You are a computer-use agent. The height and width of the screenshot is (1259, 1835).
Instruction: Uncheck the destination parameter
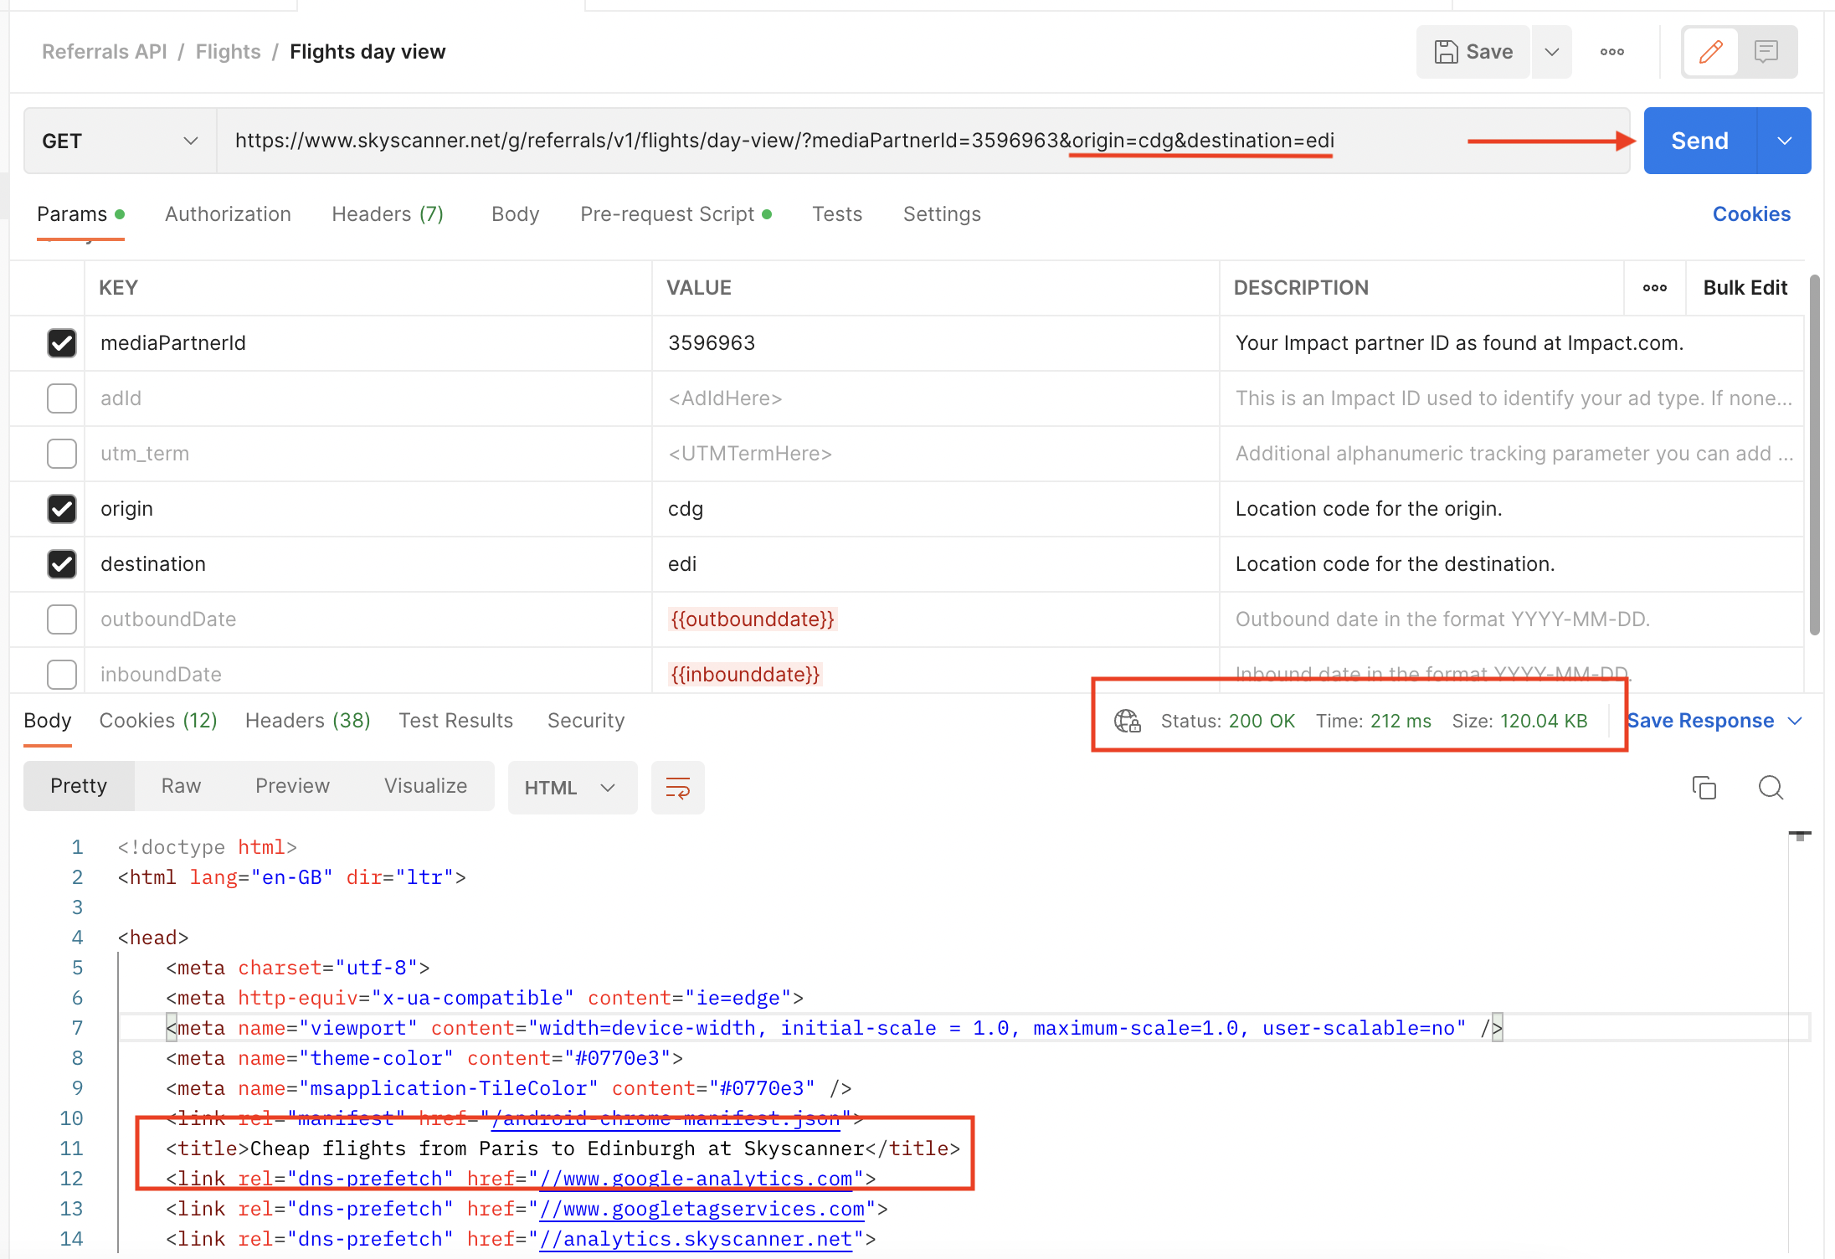click(62, 564)
